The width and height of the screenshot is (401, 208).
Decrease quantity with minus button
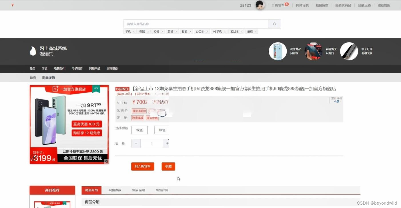[x=136, y=144]
